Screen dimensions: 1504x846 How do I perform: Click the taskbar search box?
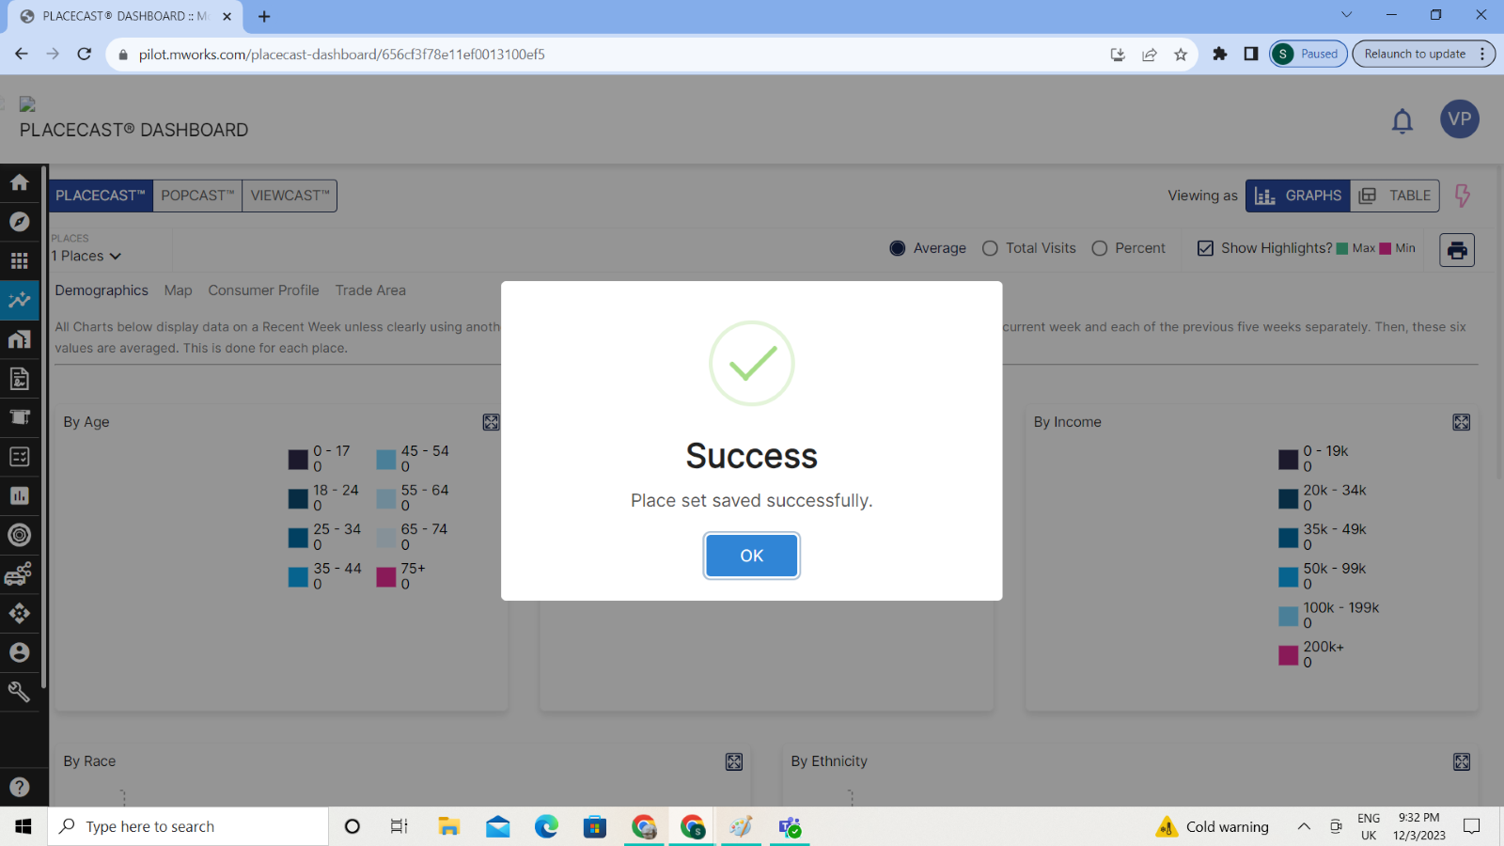(x=188, y=826)
